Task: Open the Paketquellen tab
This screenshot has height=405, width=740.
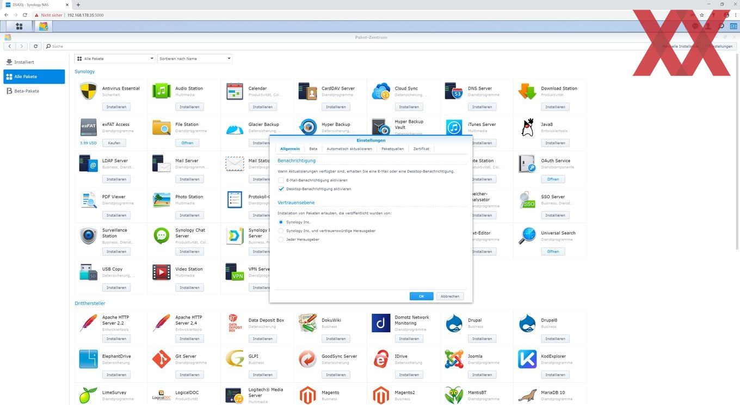Action: click(392, 149)
